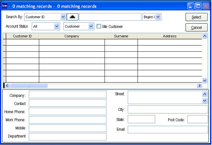Click the app icon in title bar
This screenshot has width=212, height=145.
[5, 6]
